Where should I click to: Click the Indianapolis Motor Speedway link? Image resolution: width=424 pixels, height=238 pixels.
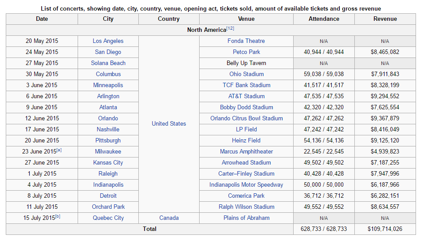click(246, 185)
